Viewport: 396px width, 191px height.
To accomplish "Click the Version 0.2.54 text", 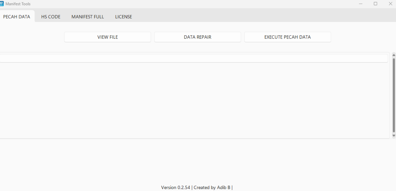I will pos(175,187).
